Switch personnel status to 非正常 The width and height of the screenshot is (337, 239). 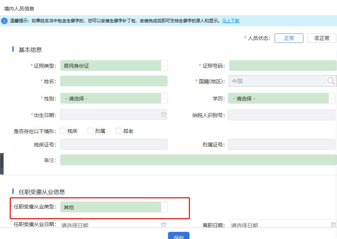322,38
